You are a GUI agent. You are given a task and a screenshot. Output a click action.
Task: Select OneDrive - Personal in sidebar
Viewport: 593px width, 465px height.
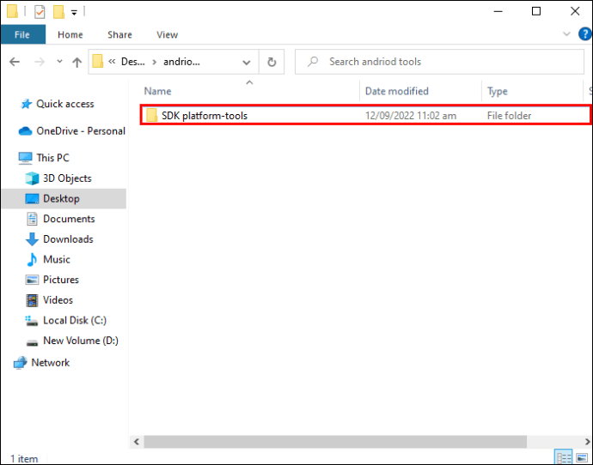pos(72,131)
